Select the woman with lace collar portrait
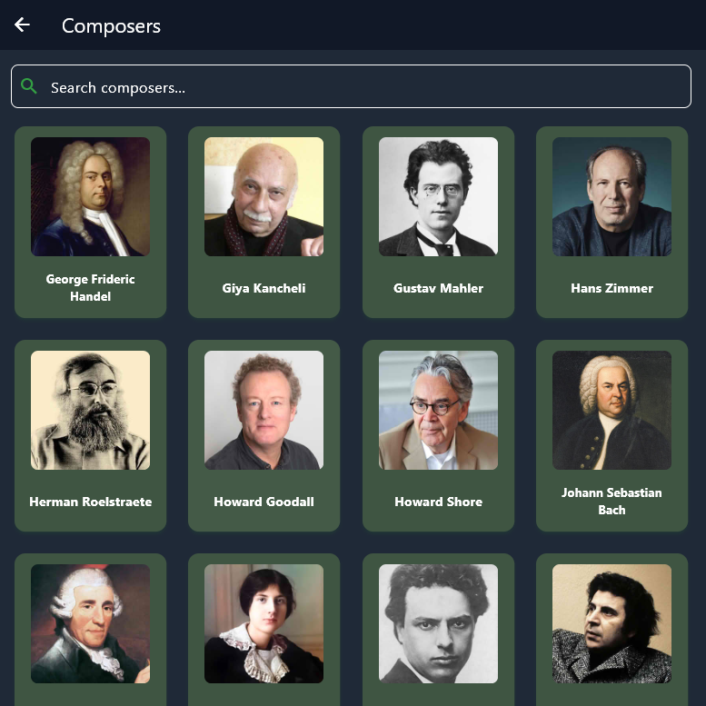The height and width of the screenshot is (706, 706). pyautogui.click(x=264, y=623)
